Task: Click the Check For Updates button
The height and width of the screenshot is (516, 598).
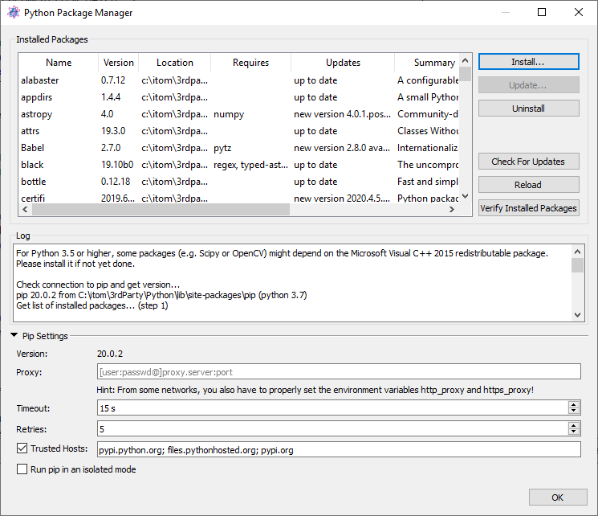Action: pyautogui.click(x=529, y=162)
